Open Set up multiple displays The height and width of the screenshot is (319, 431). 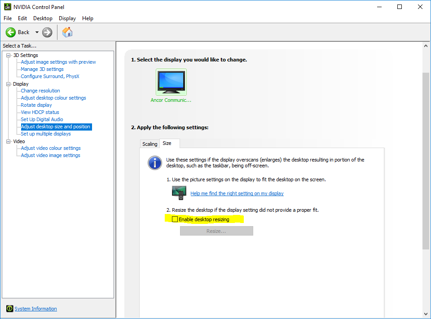point(46,134)
